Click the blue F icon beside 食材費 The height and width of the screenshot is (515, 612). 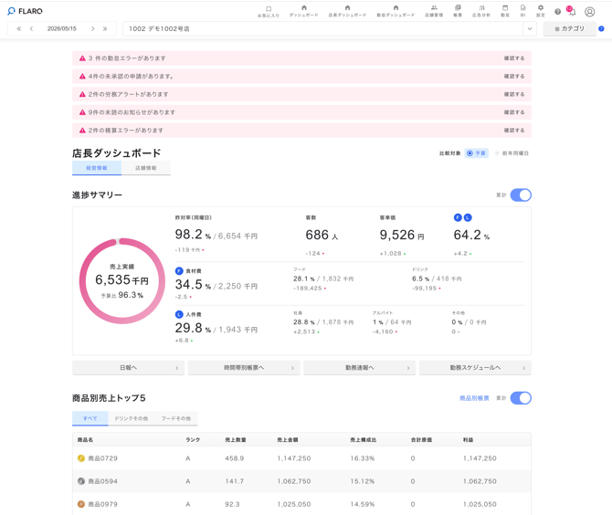coord(179,271)
